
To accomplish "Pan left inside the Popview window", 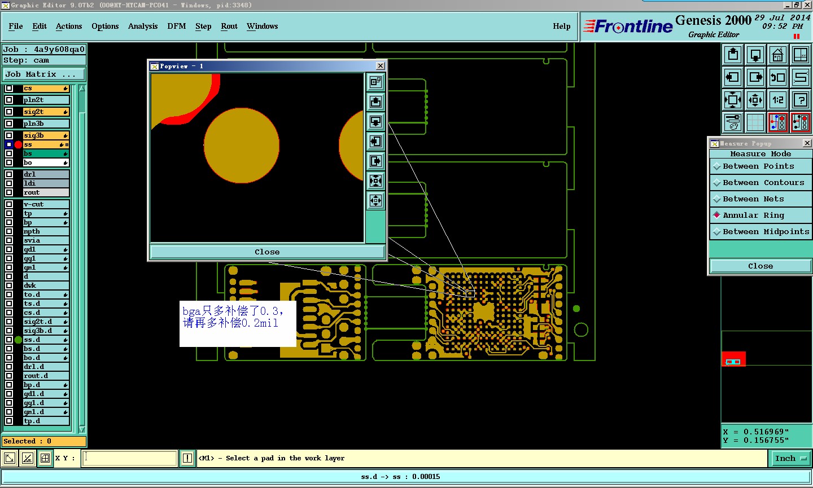I will (376, 142).
